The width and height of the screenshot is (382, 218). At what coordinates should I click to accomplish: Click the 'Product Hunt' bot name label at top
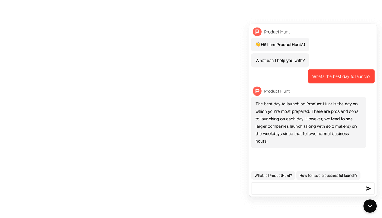pyautogui.click(x=277, y=31)
